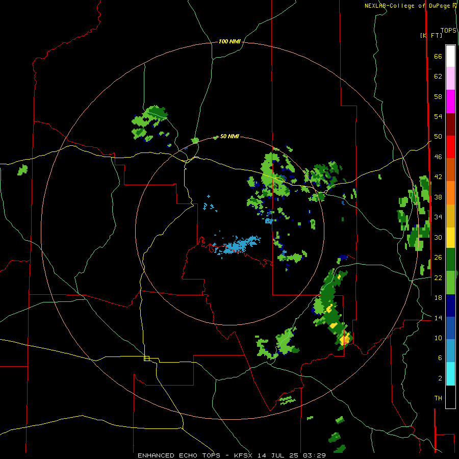Click the legend value 38
459x459 pixels.
(x=438, y=197)
